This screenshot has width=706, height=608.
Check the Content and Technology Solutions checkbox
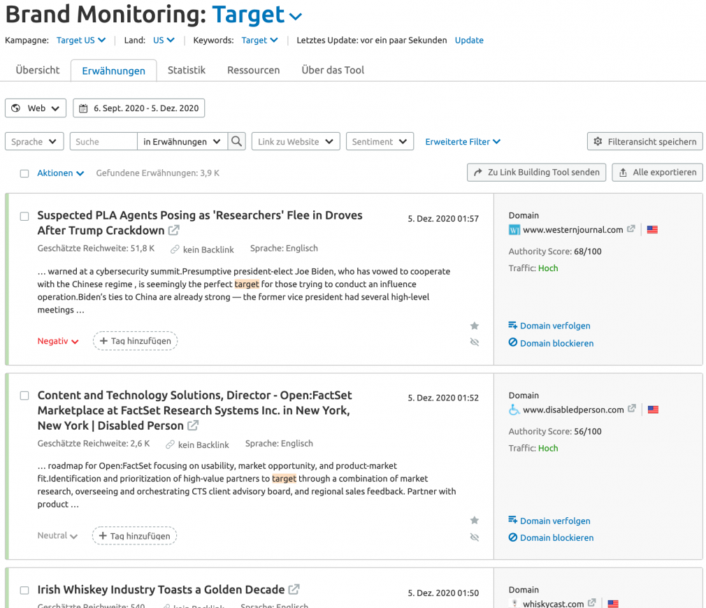(24, 396)
